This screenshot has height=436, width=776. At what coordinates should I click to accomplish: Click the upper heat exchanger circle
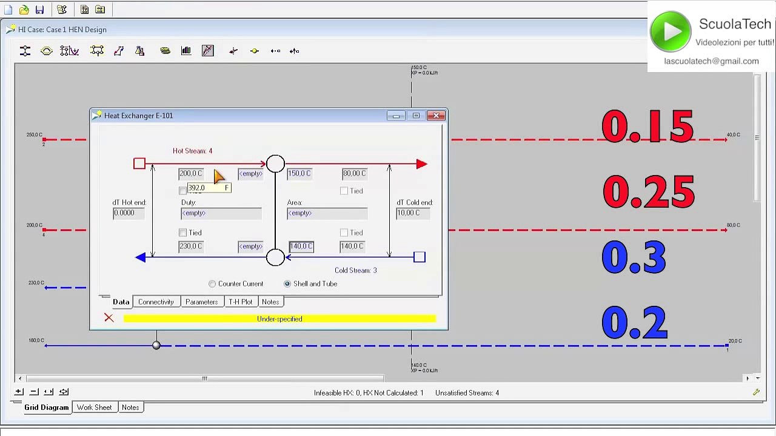point(275,163)
